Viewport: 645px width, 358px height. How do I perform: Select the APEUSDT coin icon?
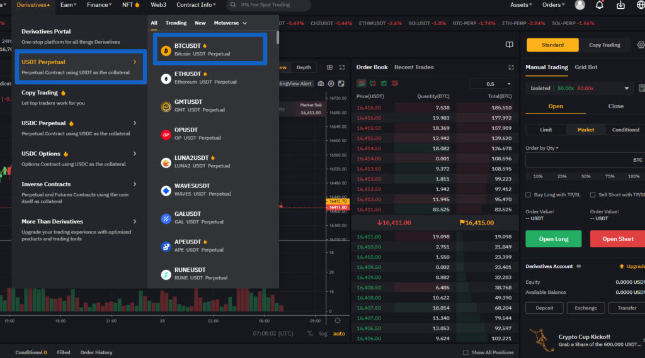(x=166, y=247)
